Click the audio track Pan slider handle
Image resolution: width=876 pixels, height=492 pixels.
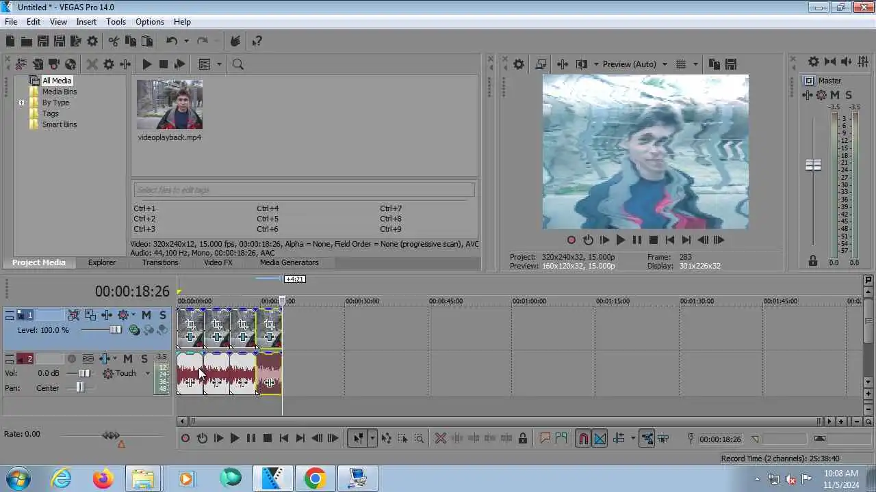(x=80, y=387)
